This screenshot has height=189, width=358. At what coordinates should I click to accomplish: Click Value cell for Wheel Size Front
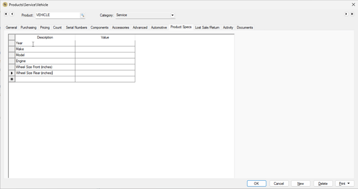(x=105, y=67)
